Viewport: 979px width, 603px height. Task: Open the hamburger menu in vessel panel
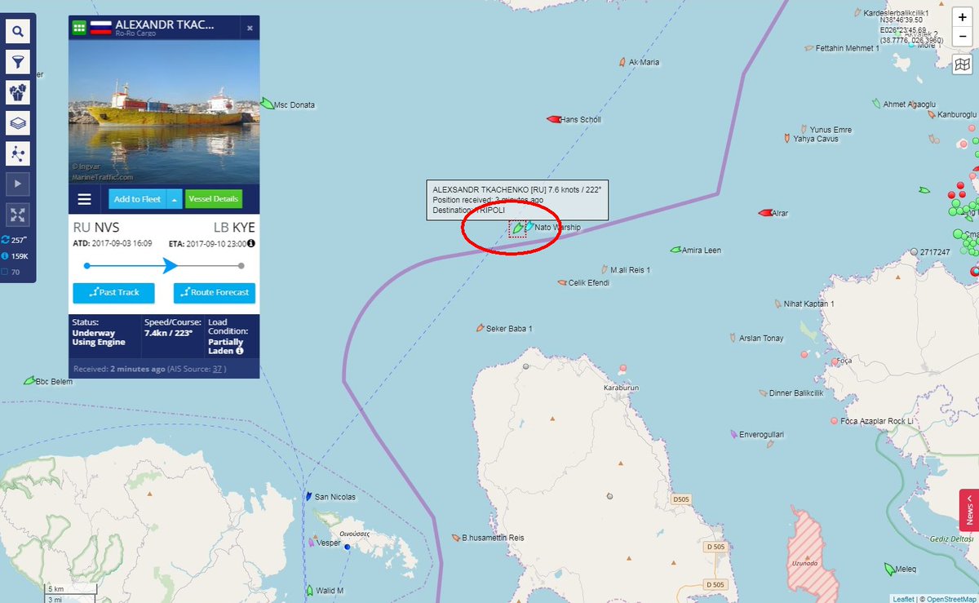click(84, 199)
